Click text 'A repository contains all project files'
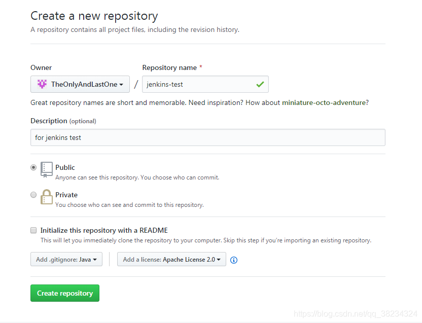The image size is (422, 323). tap(87, 29)
